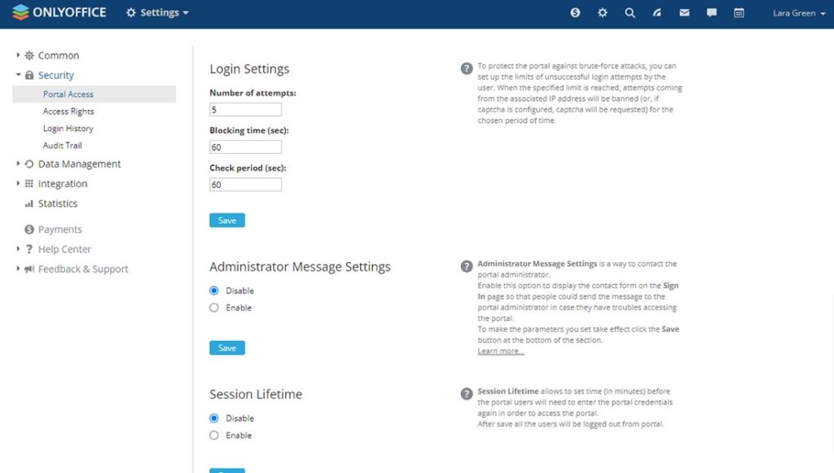Click the Feedback & Support label
The height and width of the screenshot is (473, 834).
(83, 269)
